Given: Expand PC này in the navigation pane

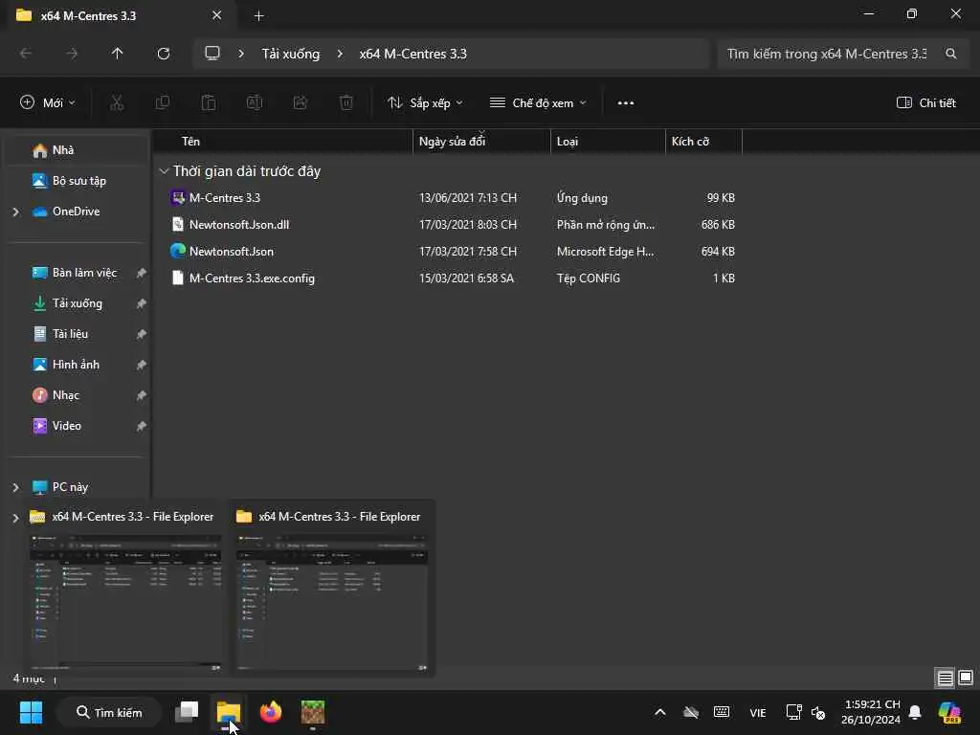Looking at the screenshot, I should click(15, 487).
